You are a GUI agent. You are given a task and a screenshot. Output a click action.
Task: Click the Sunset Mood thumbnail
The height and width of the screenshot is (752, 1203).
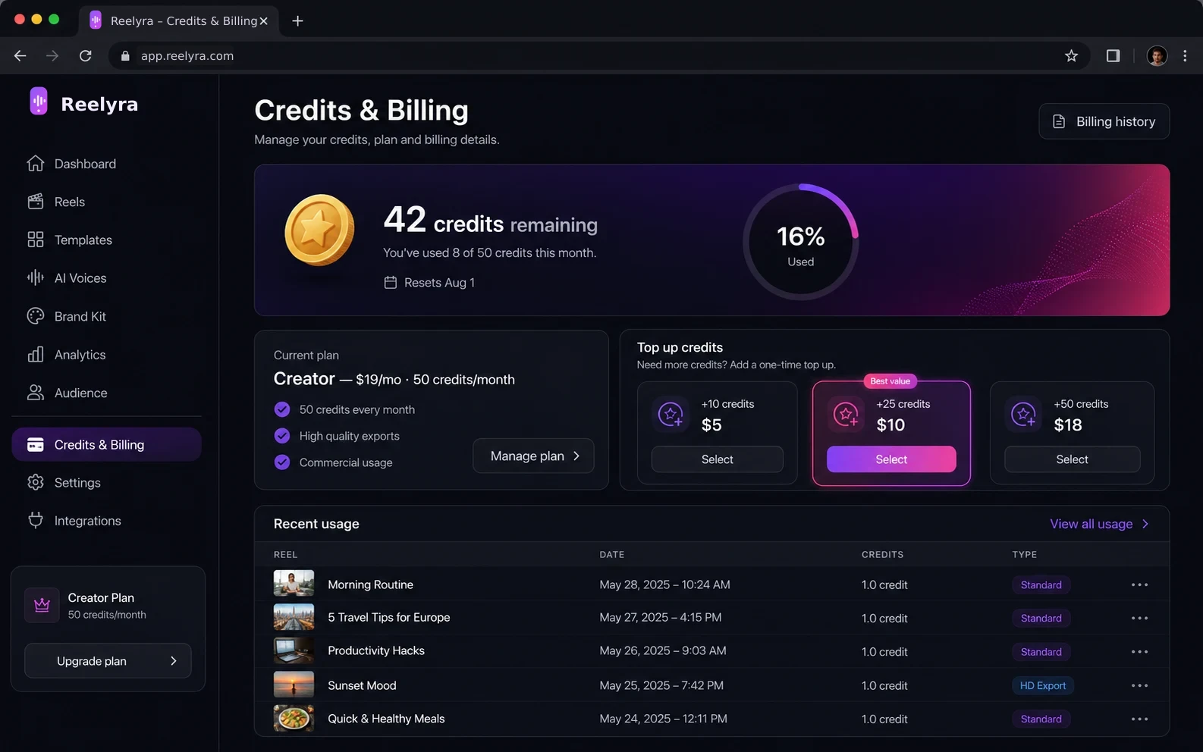tap(294, 685)
